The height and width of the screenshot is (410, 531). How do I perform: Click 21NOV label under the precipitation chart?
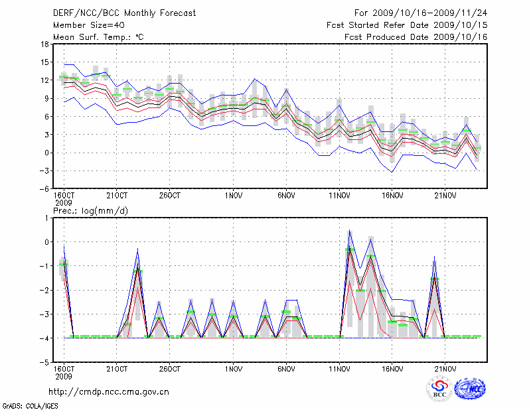click(x=445, y=369)
